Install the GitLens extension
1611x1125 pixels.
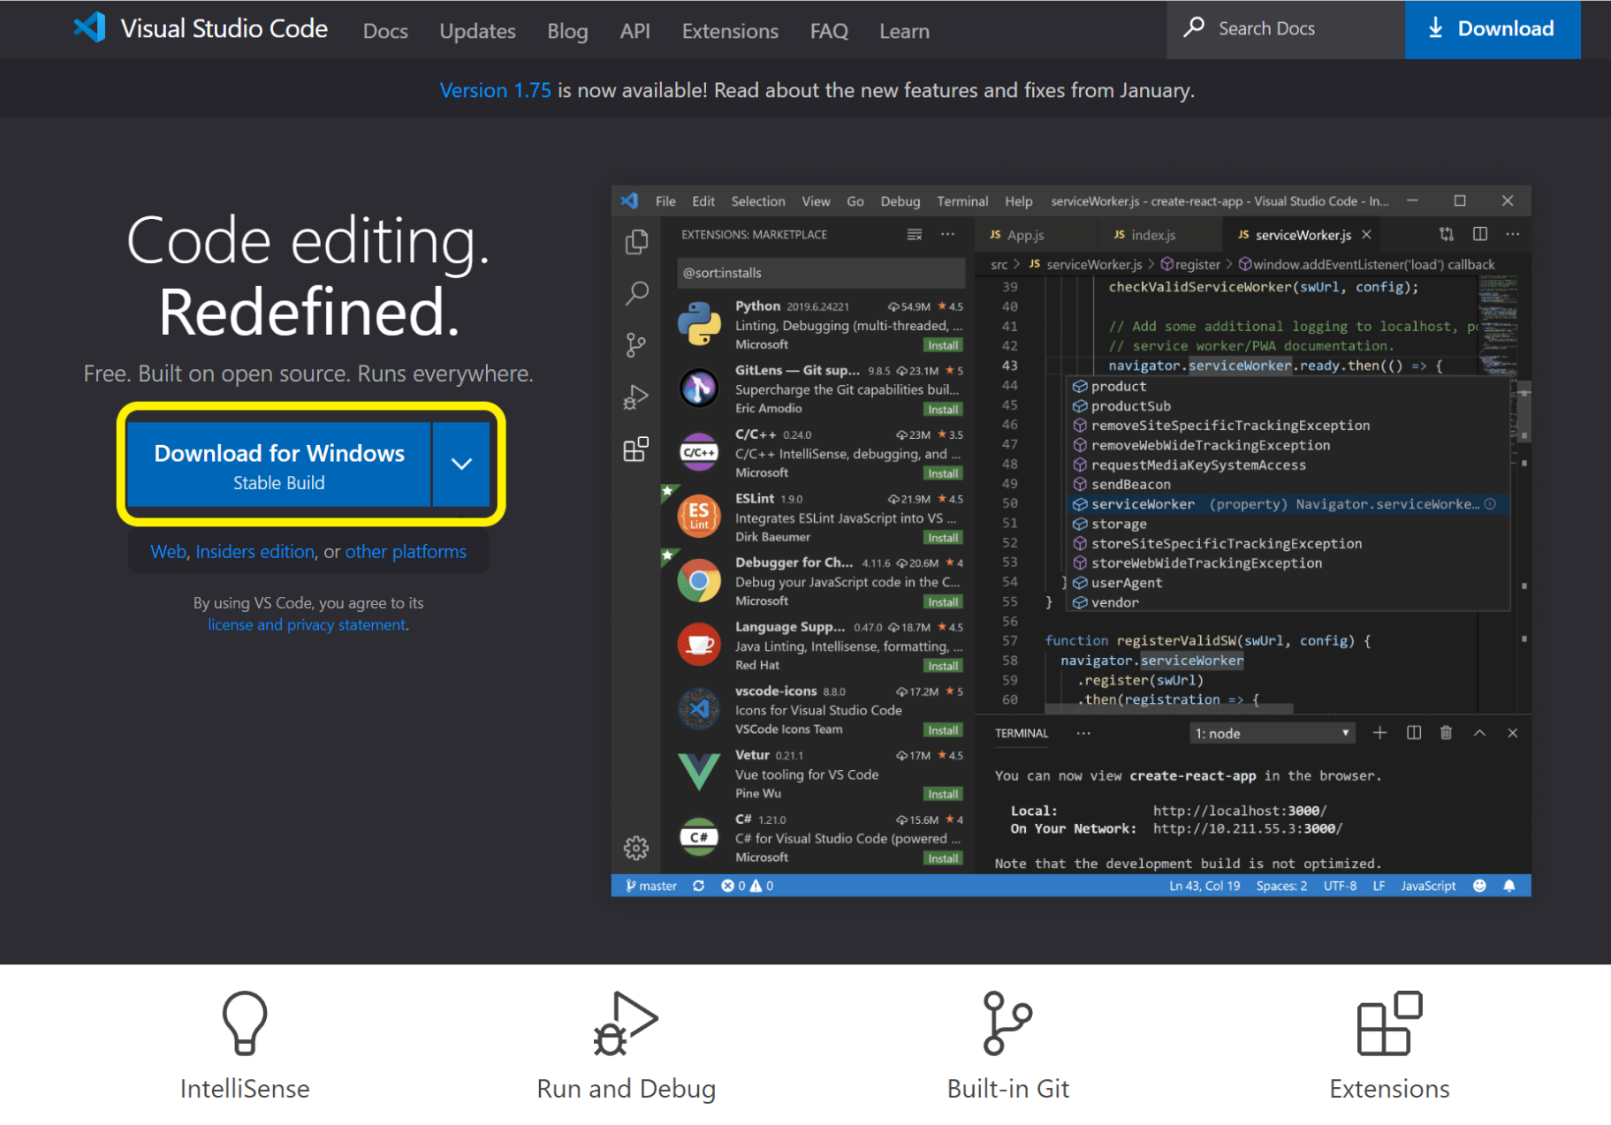pos(943,410)
